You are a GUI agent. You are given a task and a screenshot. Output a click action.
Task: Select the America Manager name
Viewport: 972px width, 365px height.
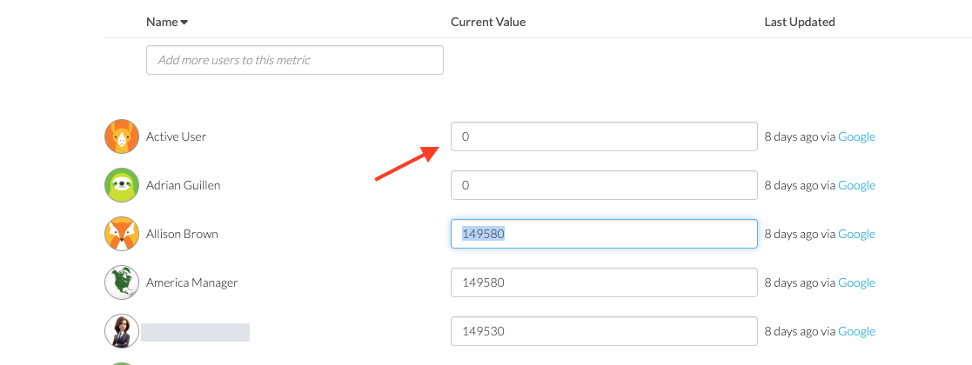[191, 282]
